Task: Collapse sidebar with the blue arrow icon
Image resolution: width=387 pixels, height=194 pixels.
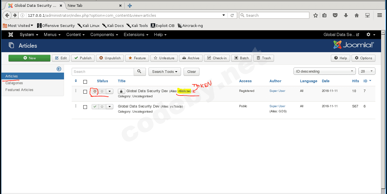Action: 59,69
